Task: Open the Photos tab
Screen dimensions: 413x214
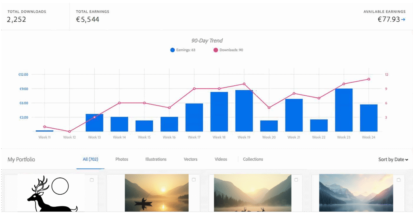Action: point(121,159)
